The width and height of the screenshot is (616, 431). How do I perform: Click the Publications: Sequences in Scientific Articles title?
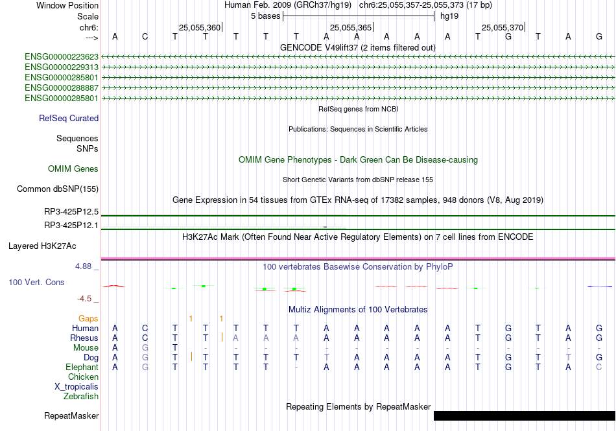[358, 129]
